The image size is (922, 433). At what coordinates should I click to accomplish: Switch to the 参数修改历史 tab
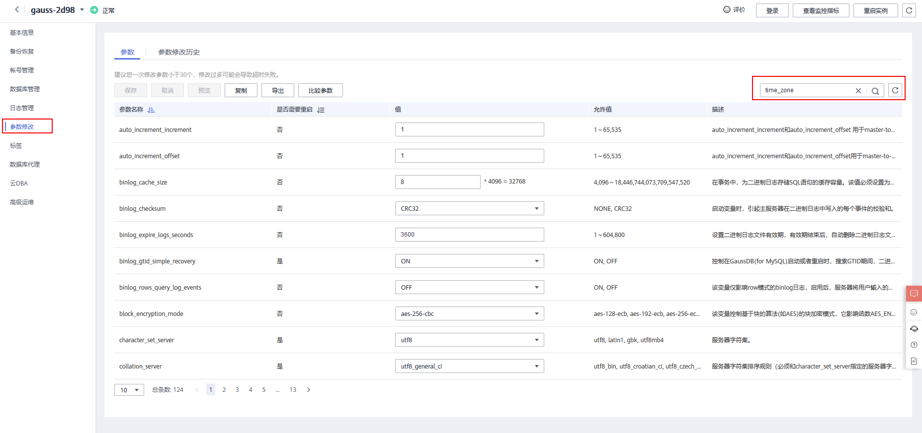(179, 52)
